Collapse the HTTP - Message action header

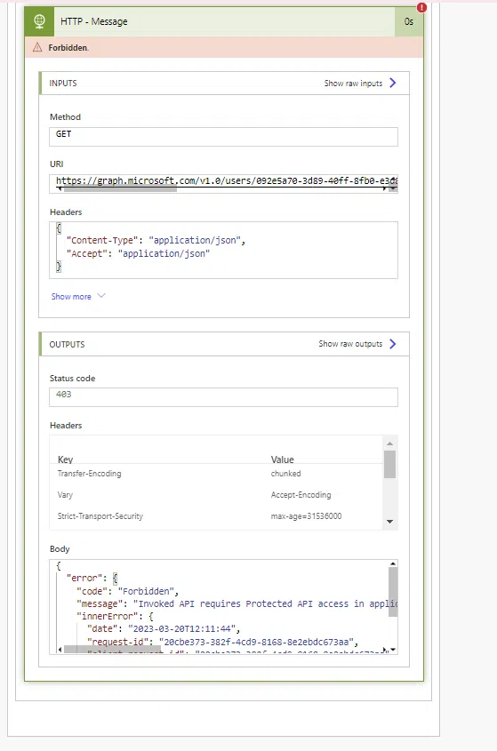[x=224, y=21]
